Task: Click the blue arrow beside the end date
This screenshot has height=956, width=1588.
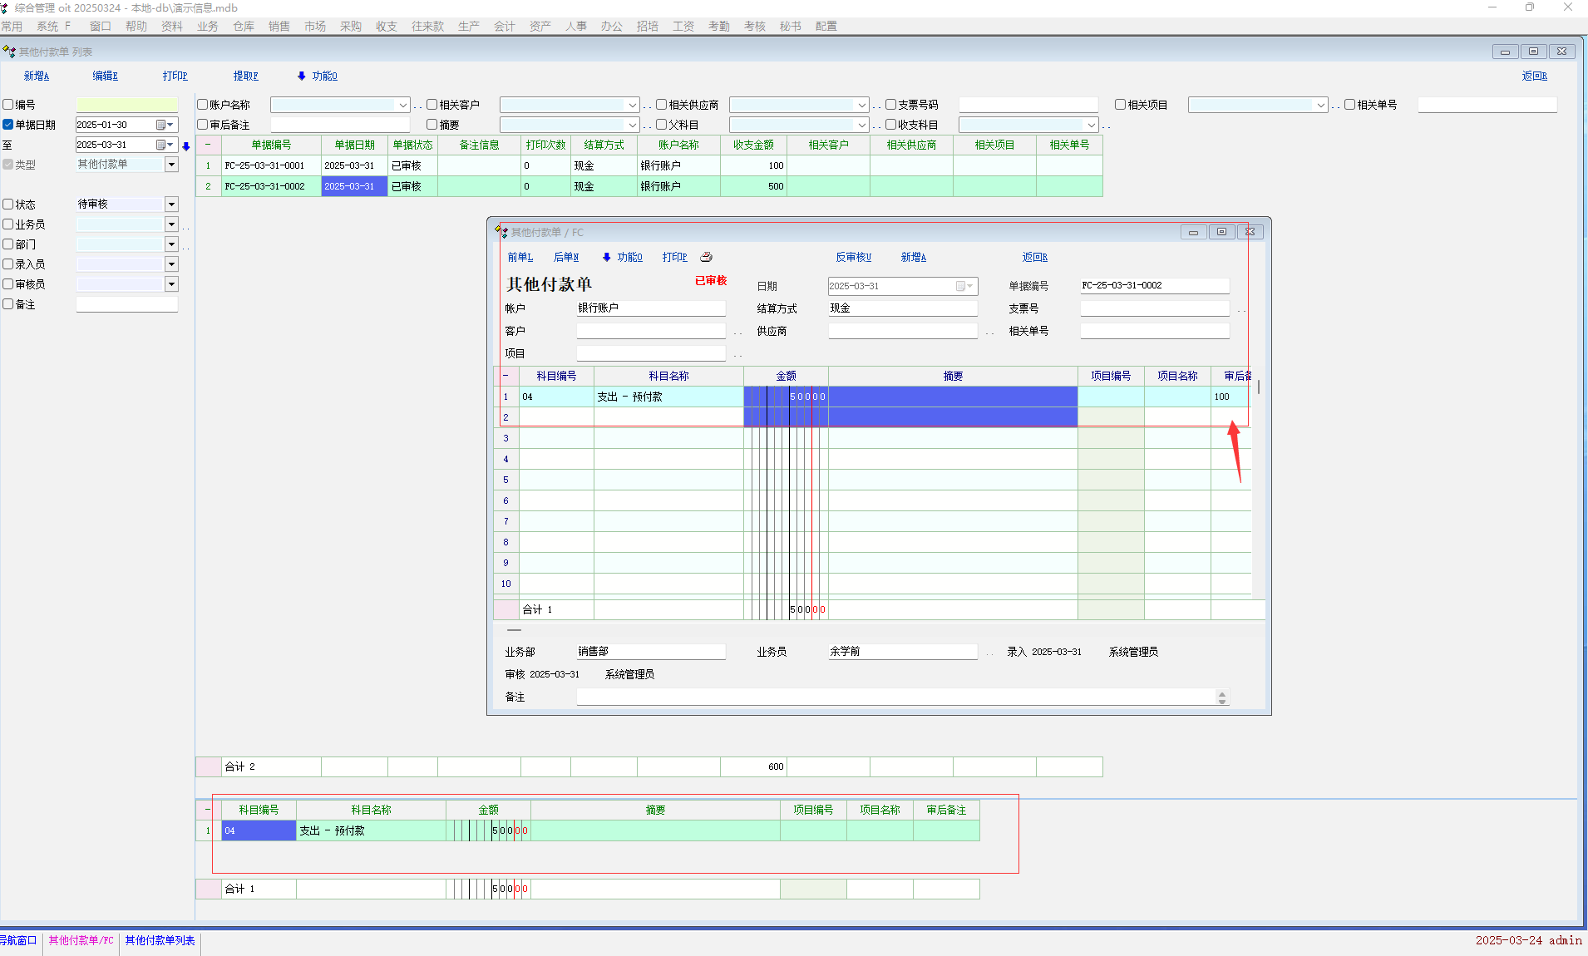Action: coord(186,146)
